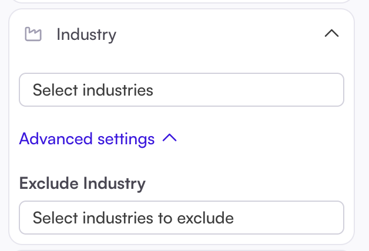The width and height of the screenshot is (369, 251).
Task: Focus the Select industries input field
Action: point(181,90)
